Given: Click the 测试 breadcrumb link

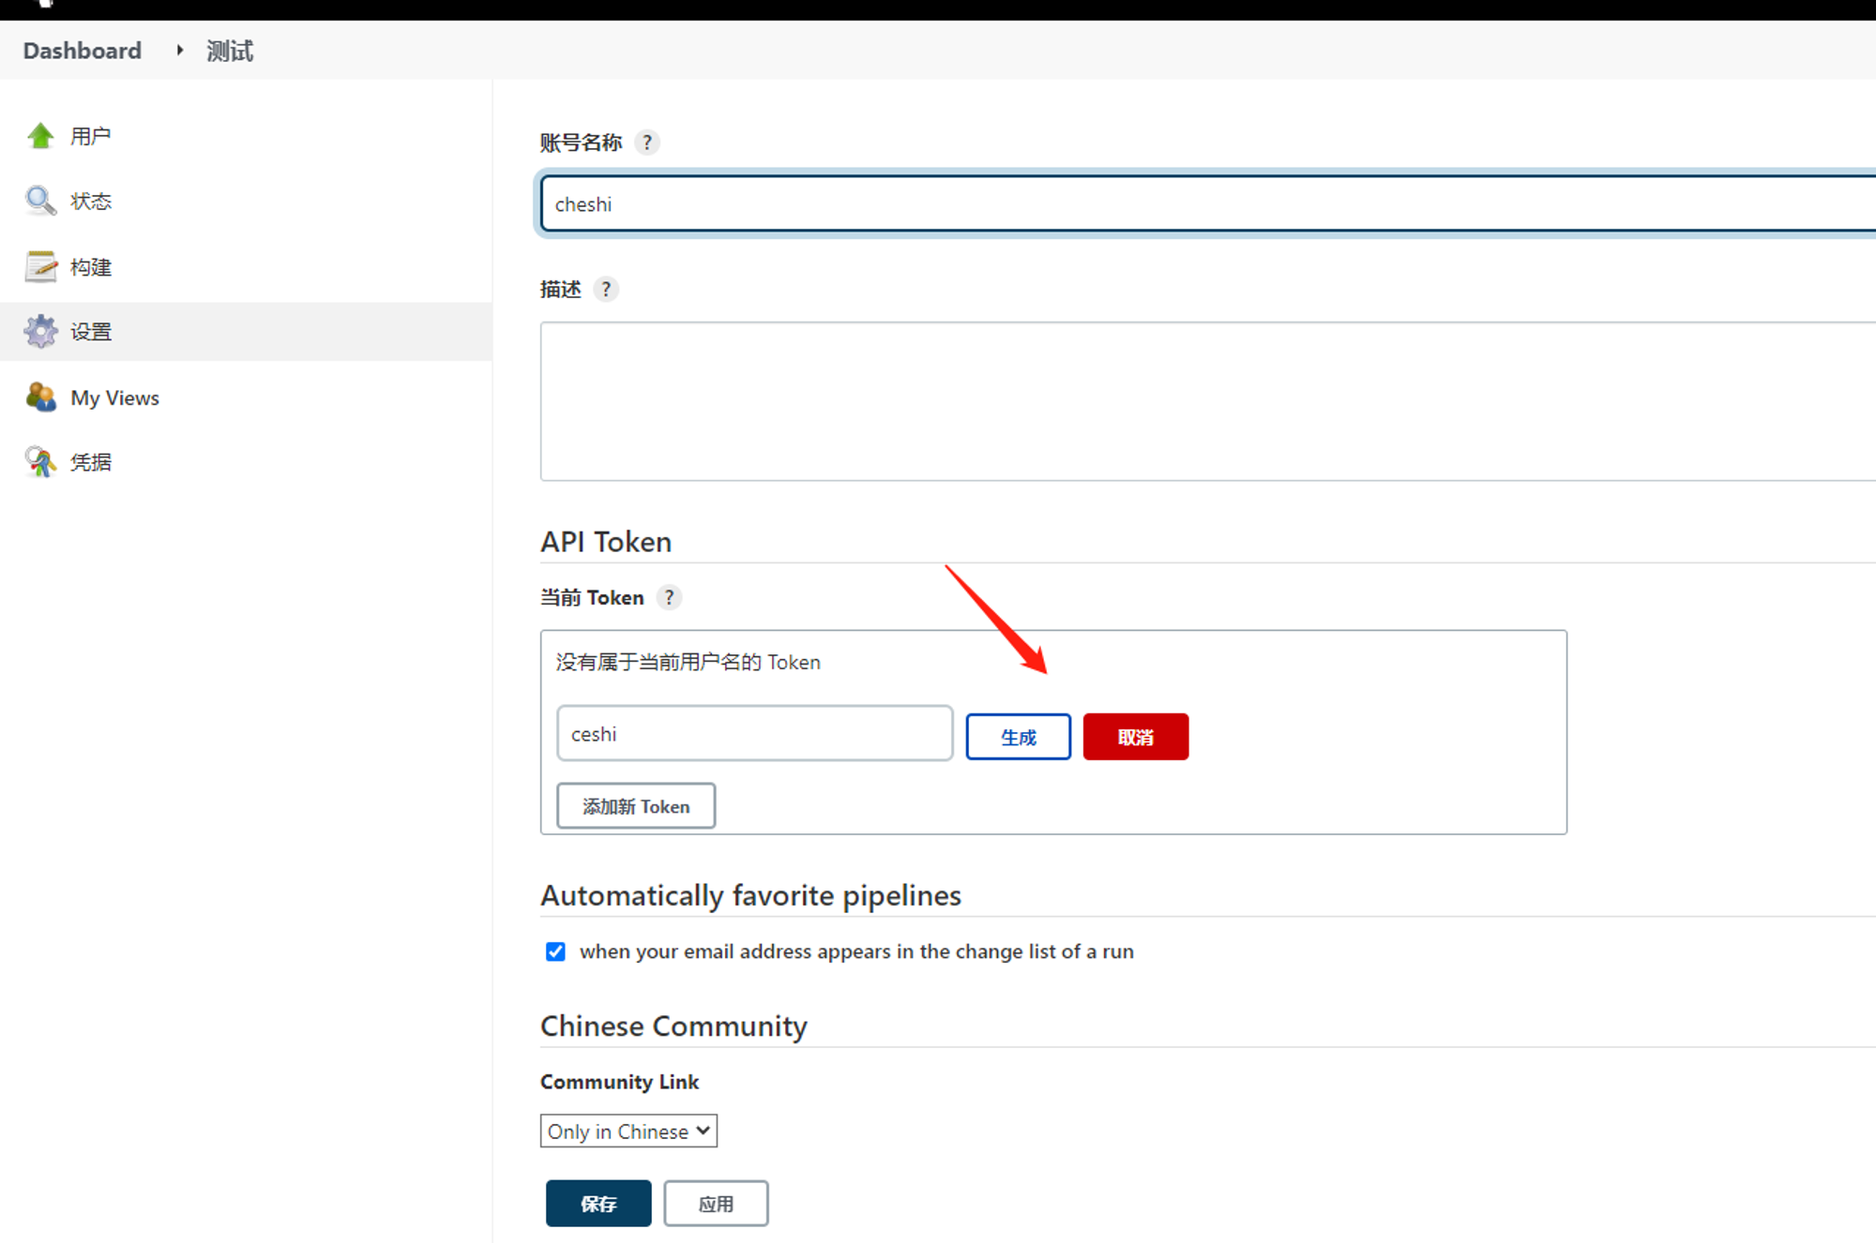Looking at the screenshot, I should (230, 51).
